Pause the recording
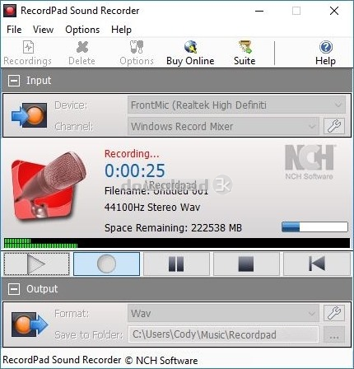This screenshot has height=369, width=354. (x=176, y=264)
